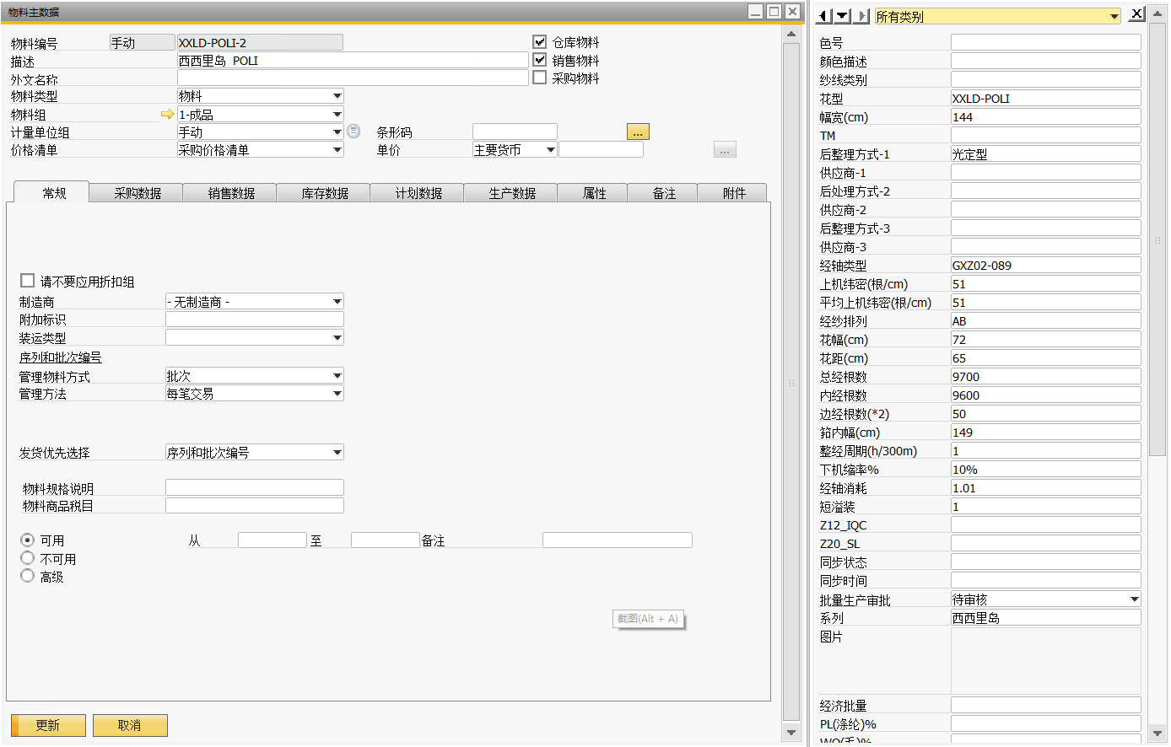Open 批量生产审批 dropdown in side panel
The height and width of the screenshot is (747, 1171).
(x=1135, y=599)
